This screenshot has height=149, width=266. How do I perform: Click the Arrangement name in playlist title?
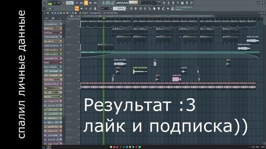[95, 13]
